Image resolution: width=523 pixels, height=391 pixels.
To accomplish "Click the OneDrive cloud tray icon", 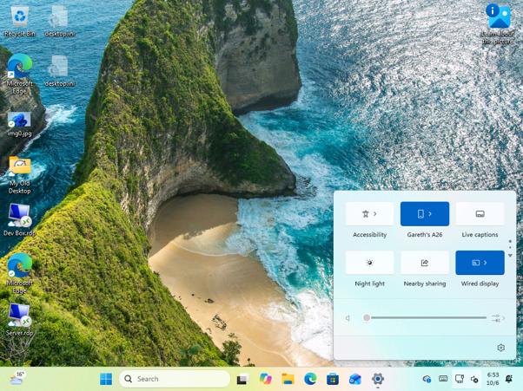I will [427, 379].
